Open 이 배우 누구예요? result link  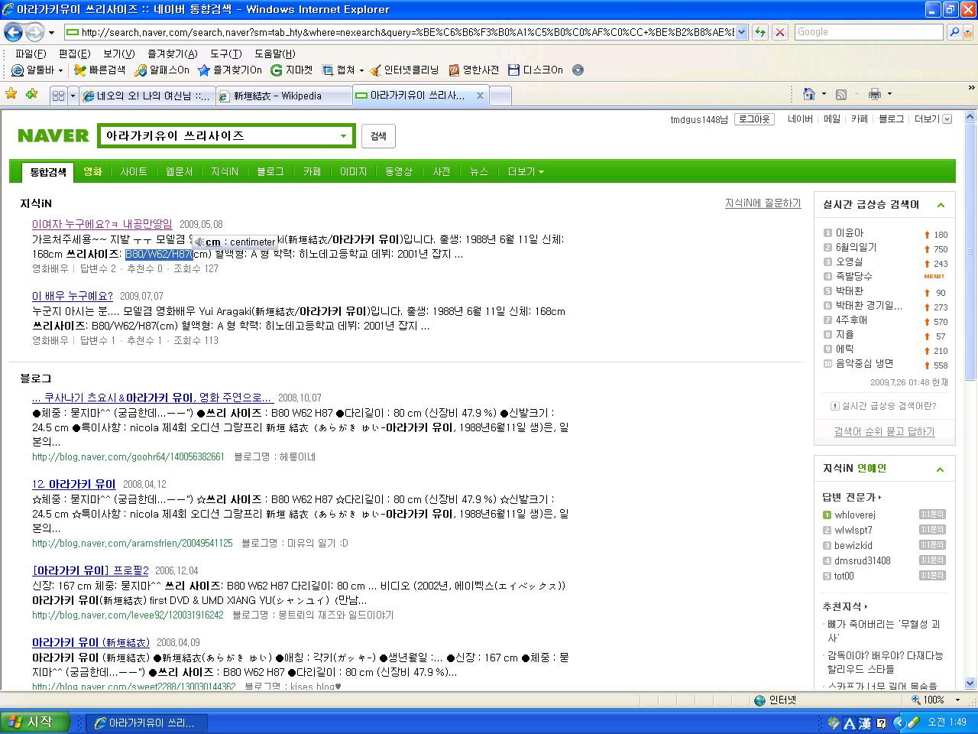[x=73, y=296]
